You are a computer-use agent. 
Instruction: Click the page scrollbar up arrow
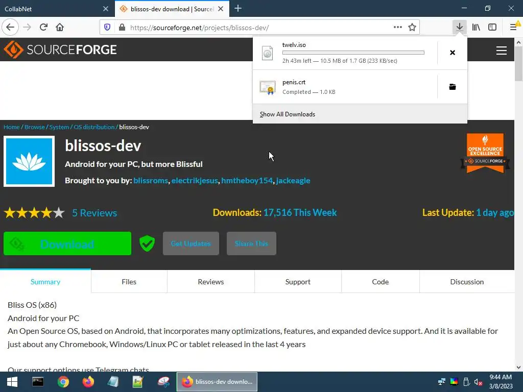pyautogui.click(x=519, y=42)
